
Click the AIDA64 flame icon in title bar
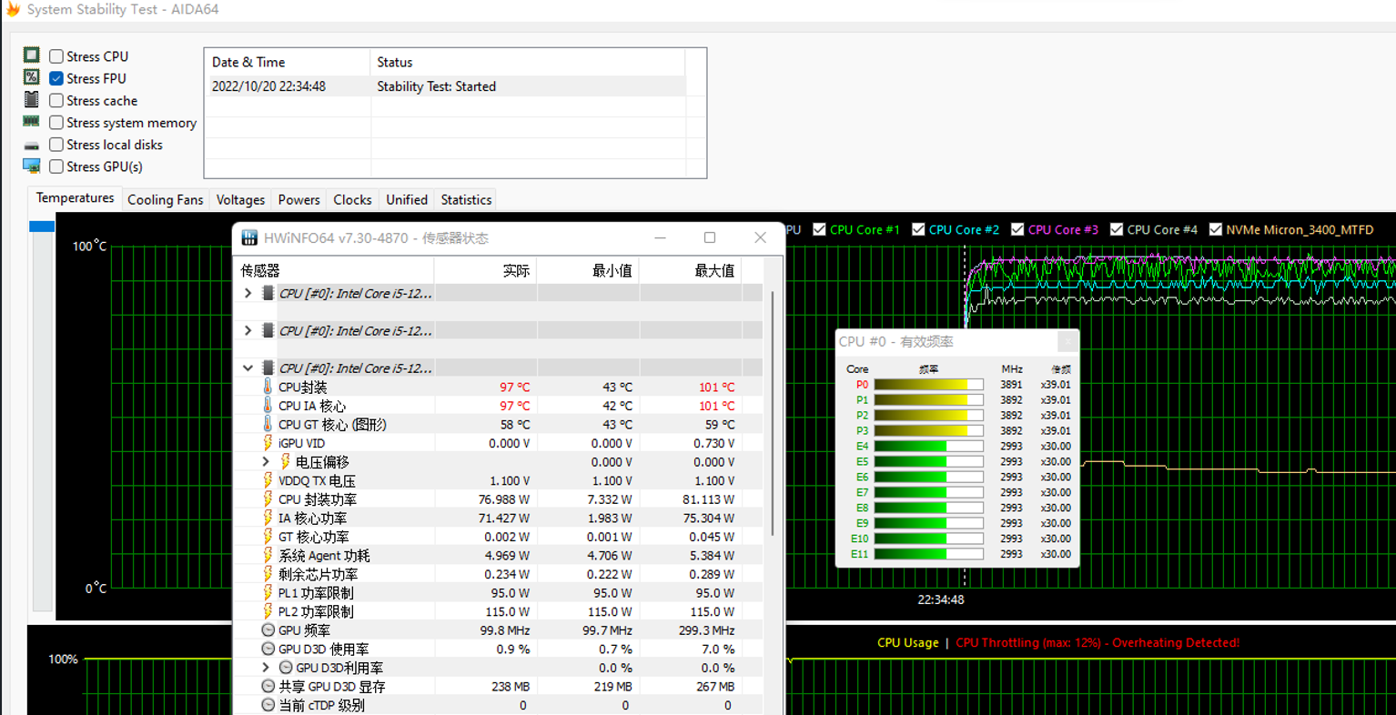point(13,9)
